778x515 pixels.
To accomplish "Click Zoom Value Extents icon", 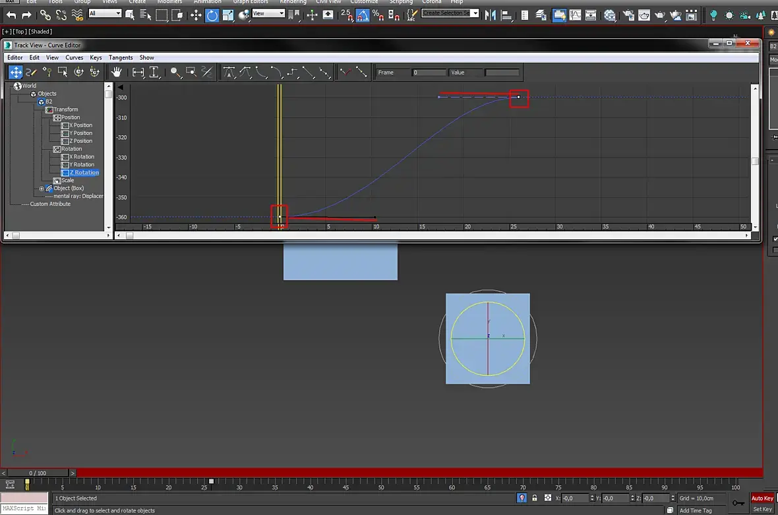I will coord(154,73).
